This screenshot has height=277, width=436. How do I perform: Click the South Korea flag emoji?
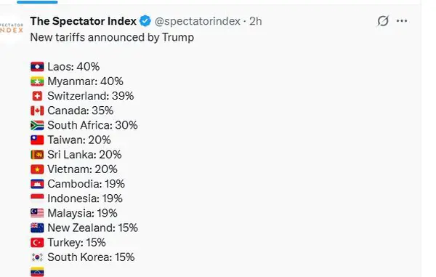pyautogui.click(x=37, y=257)
